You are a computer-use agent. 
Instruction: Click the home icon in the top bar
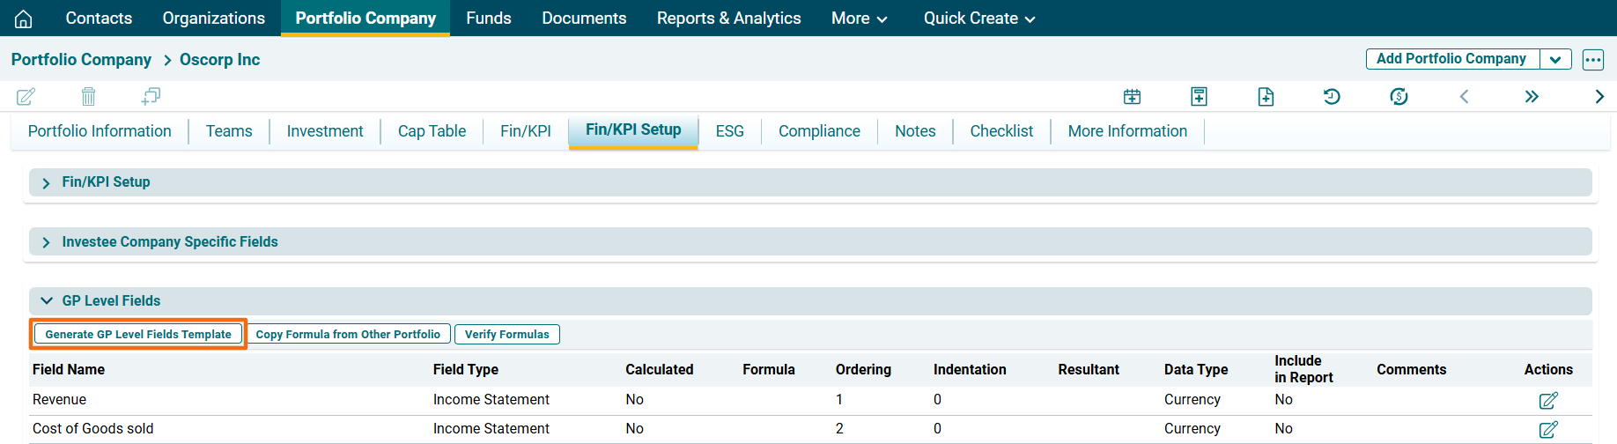click(x=24, y=18)
